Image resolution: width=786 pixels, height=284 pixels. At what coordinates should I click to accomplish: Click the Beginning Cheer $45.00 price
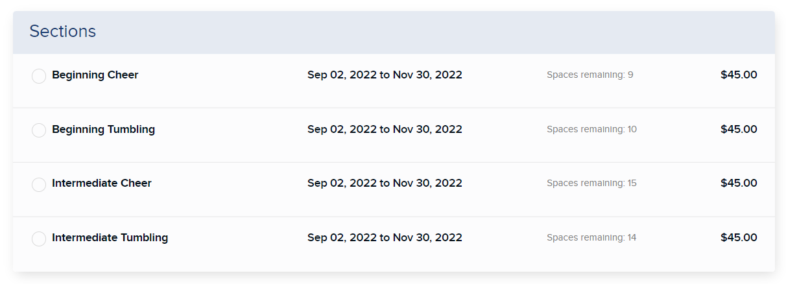tap(739, 75)
